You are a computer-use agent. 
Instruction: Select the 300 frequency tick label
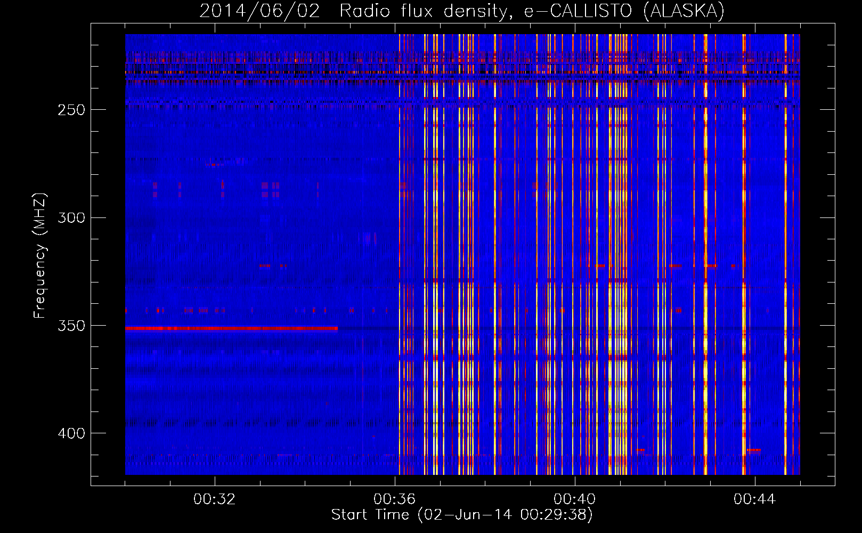(x=72, y=217)
